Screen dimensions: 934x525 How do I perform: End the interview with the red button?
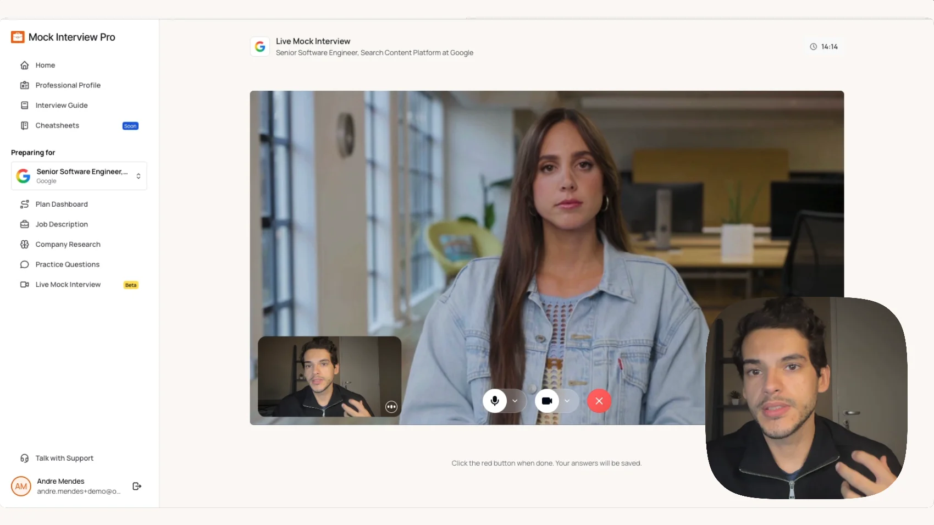599,401
